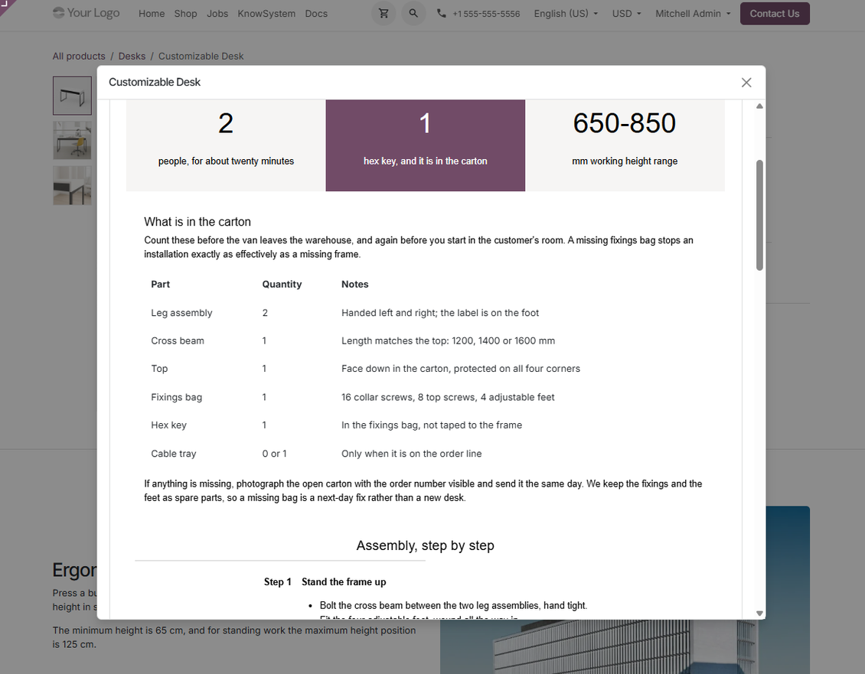Viewport: 865px width, 674px height.
Task: Click 'Only when it is on the order line'
Action: click(412, 454)
